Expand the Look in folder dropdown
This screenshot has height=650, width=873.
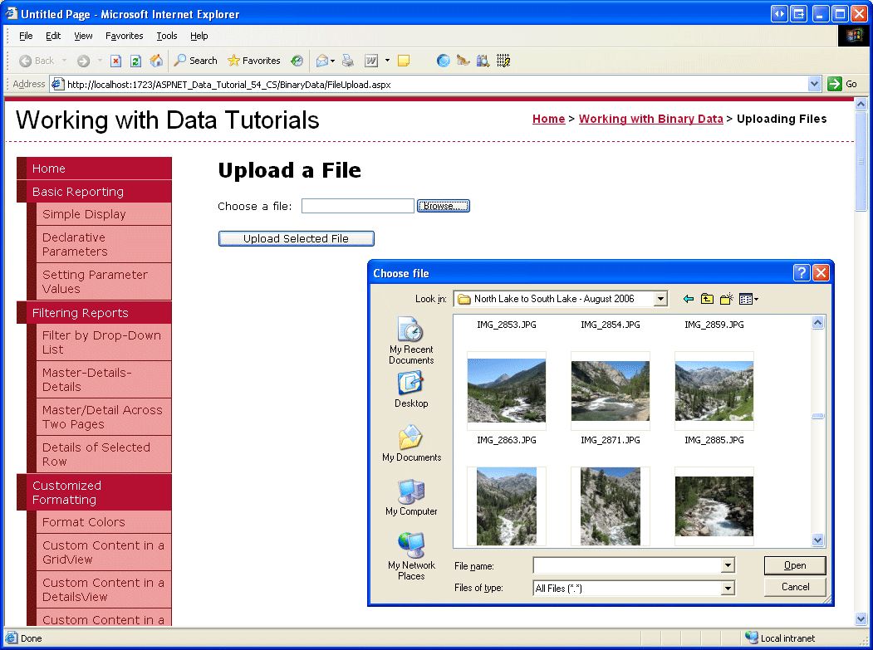point(660,299)
